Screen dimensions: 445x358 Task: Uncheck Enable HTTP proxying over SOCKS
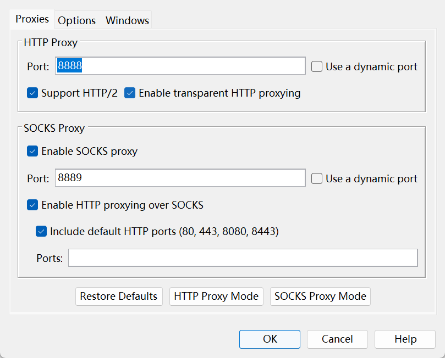click(x=32, y=205)
